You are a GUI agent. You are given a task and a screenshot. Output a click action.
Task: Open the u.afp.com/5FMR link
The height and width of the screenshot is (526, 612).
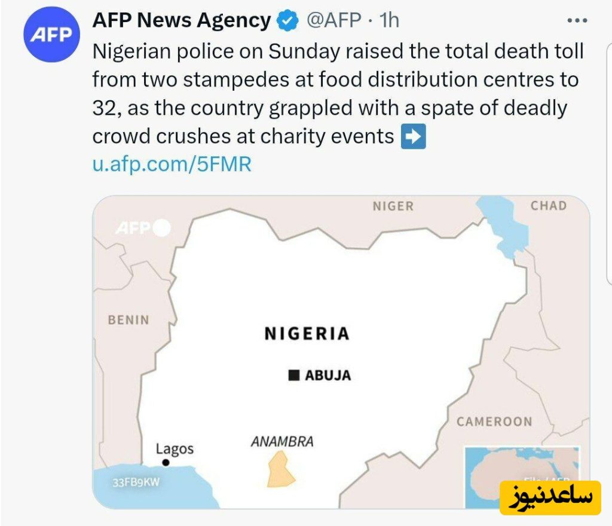pos(172,165)
